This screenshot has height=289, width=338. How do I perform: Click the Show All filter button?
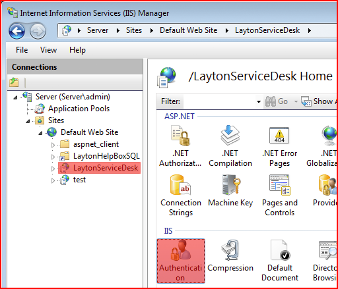[319, 101]
